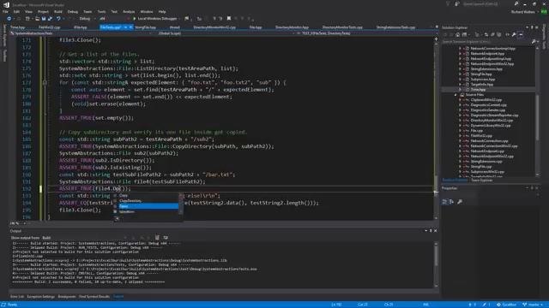Image resolution: width=549 pixels, height=308 pixels.
Task: Collapse the Source Files folder node
Action: (455, 95)
